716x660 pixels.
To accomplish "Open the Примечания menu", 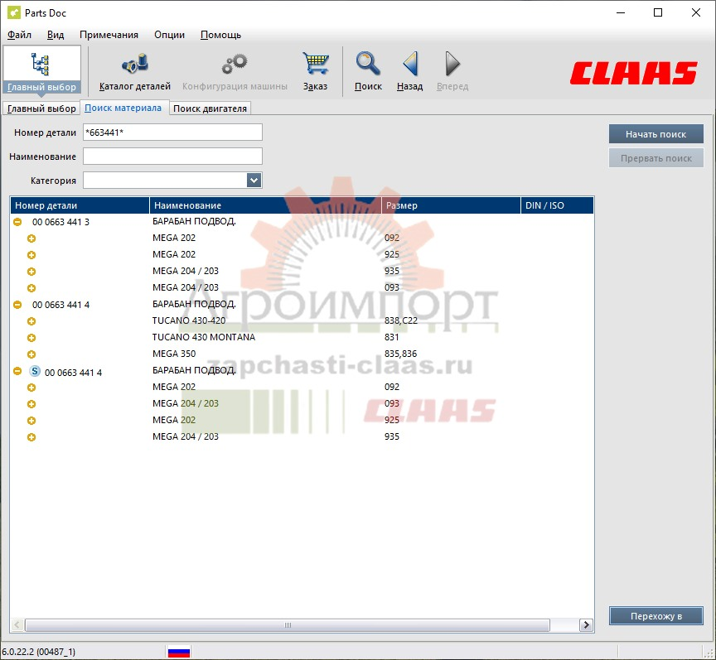I will pos(109,35).
